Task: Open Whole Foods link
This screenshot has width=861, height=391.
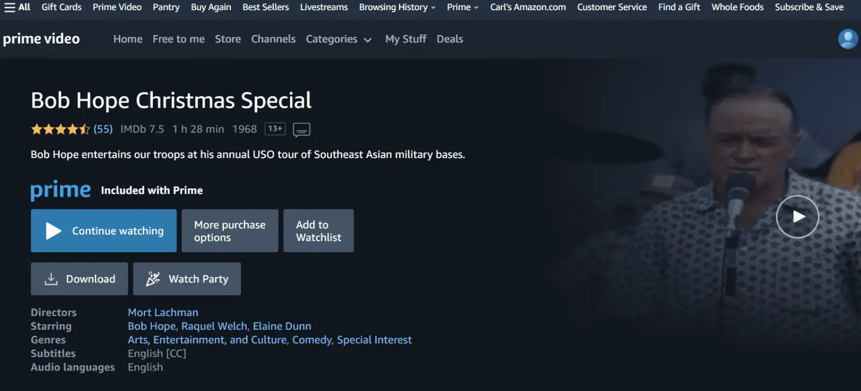Action: pos(737,7)
